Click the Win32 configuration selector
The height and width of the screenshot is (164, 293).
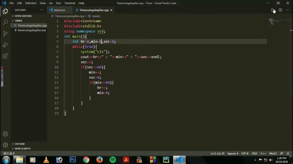click(x=273, y=154)
